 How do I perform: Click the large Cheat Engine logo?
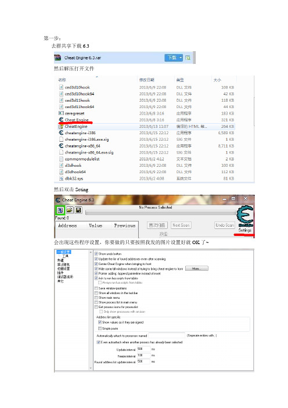click(x=245, y=216)
